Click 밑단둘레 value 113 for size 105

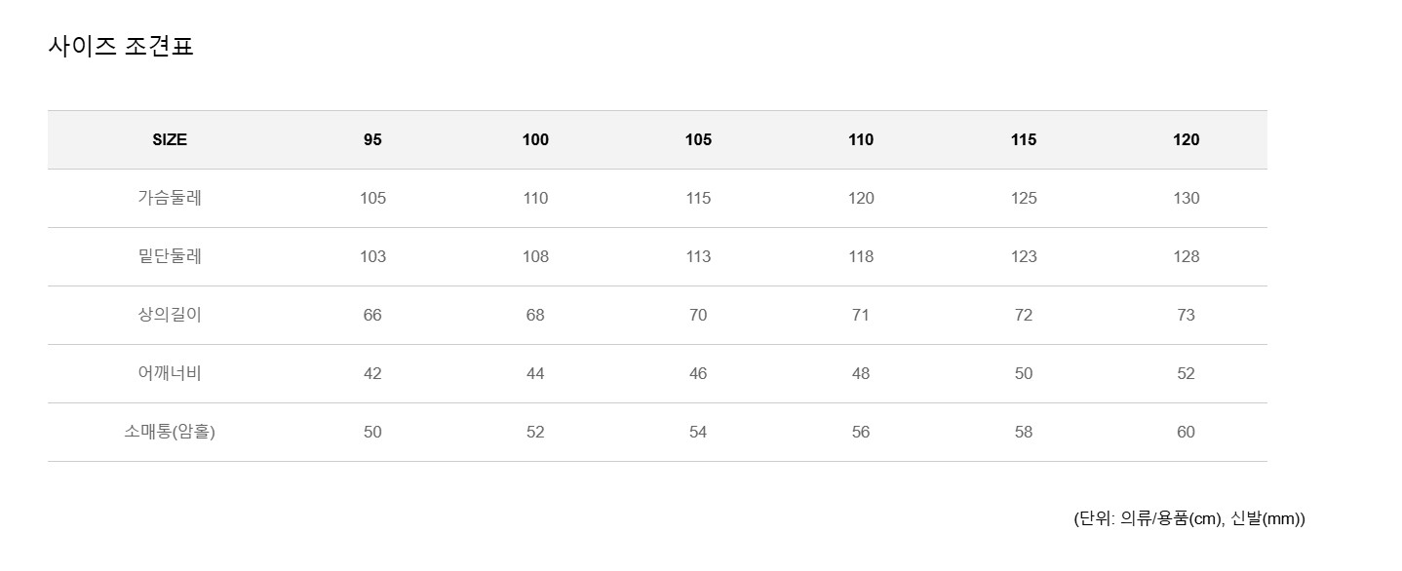pos(698,256)
